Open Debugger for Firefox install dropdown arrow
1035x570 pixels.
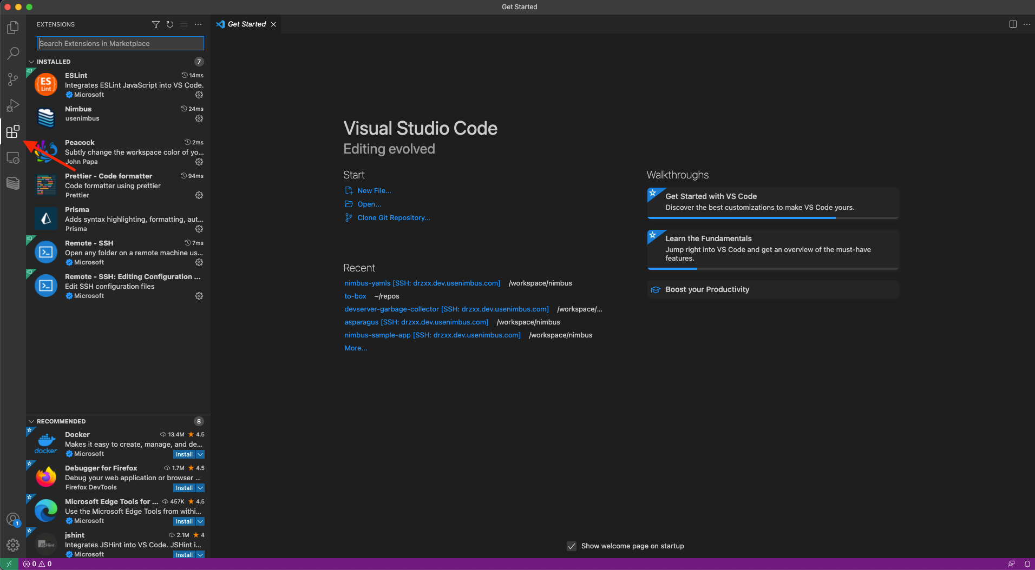pos(200,488)
